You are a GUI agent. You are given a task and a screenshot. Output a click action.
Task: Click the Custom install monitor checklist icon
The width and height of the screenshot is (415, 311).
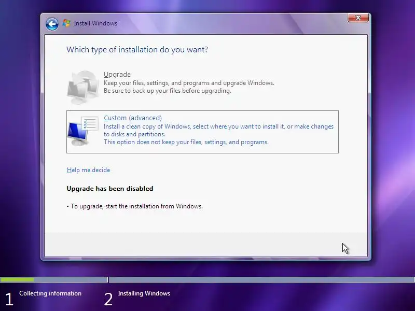tap(82, 131)
